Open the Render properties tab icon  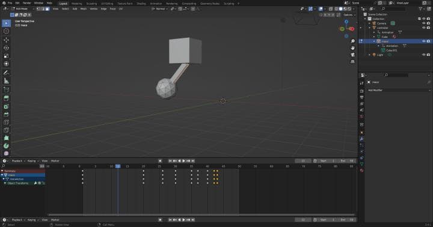pos(362,91)
